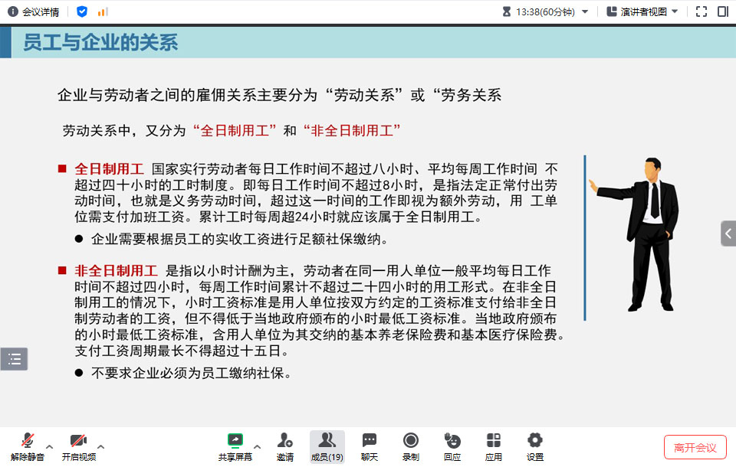736x467 pixels.
Task: Open 设置 settings gear
Action: tap(535, 447)
